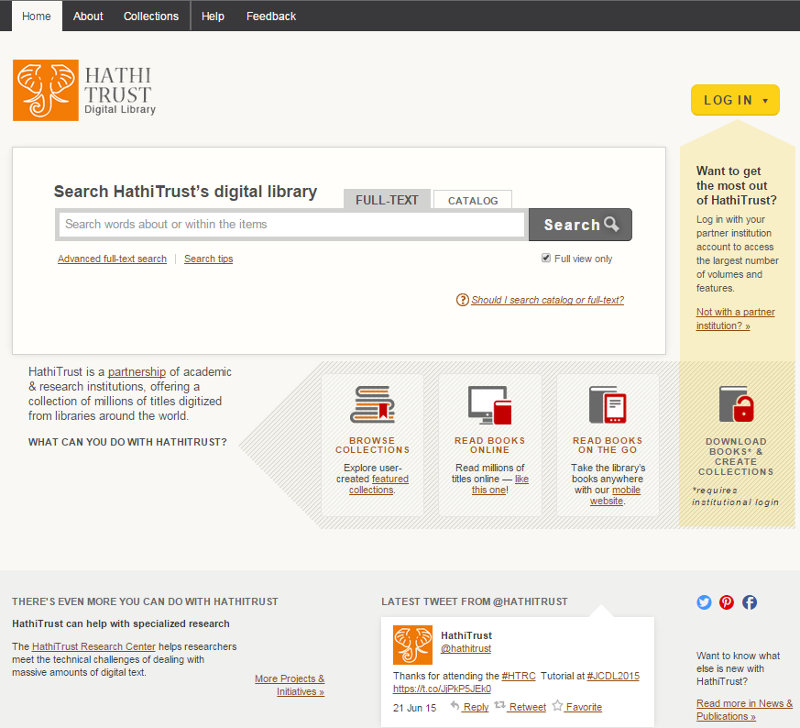Open the Home menu item
The width and height of the screenshot is (800, 728).
click(x=37, y=17)
